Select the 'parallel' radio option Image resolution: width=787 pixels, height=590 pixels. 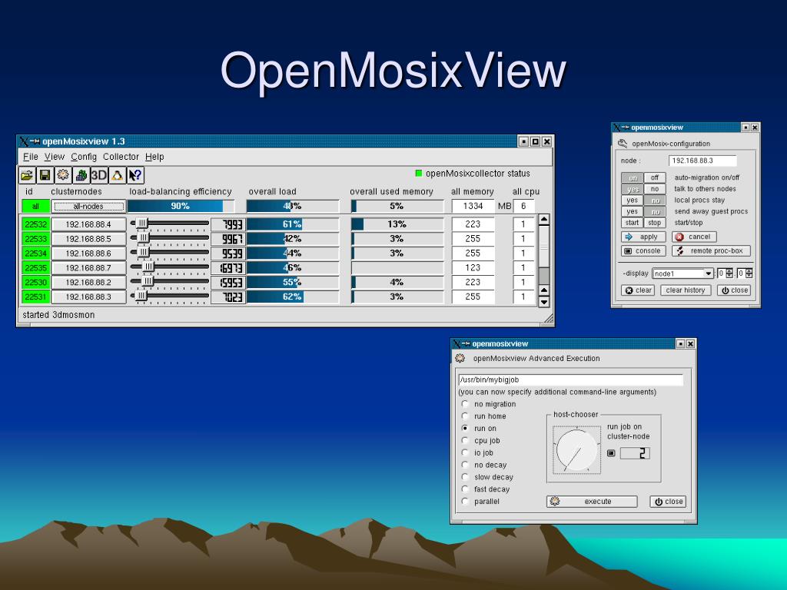tap(465, 501)
